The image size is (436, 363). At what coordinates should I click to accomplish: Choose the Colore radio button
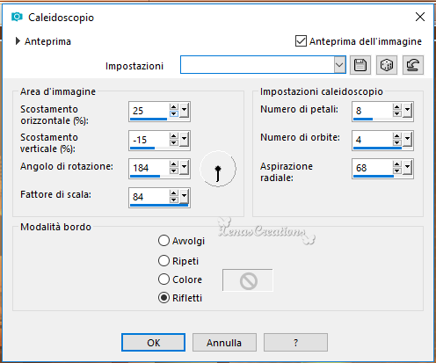(163, 280)
